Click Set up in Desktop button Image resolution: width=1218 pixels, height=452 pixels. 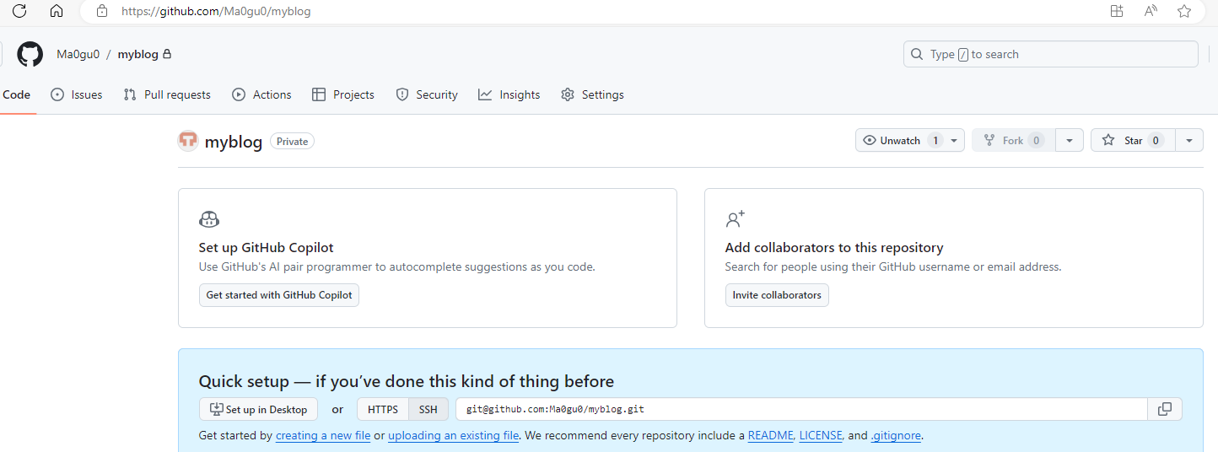[x=258, y=409]
